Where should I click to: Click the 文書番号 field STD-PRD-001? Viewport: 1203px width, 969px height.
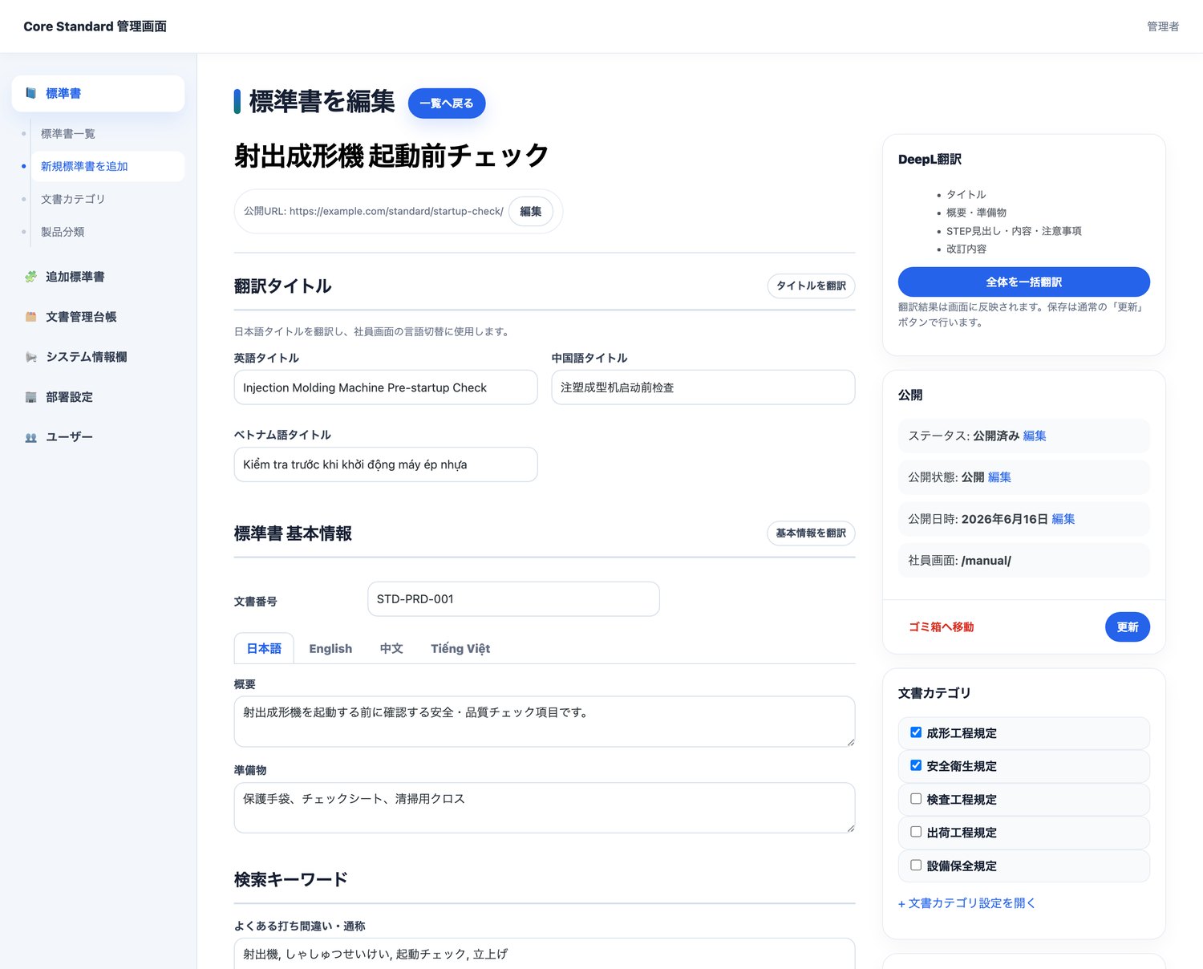point(513,599)
